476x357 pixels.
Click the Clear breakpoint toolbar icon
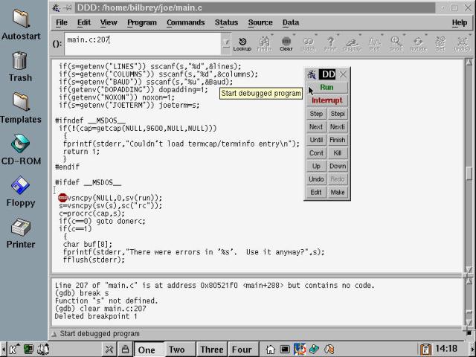[x=286, y=43]
